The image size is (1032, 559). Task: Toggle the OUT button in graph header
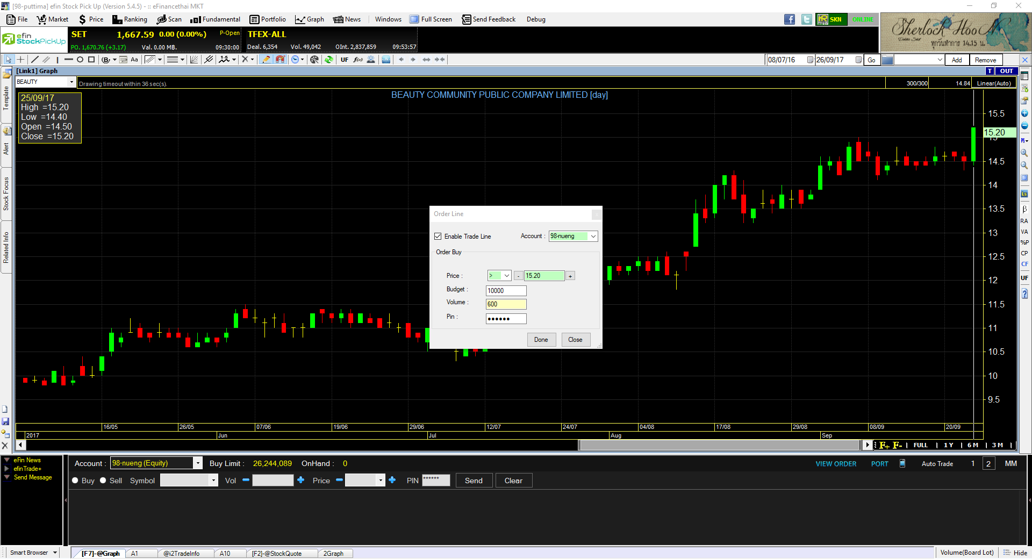1006,71
